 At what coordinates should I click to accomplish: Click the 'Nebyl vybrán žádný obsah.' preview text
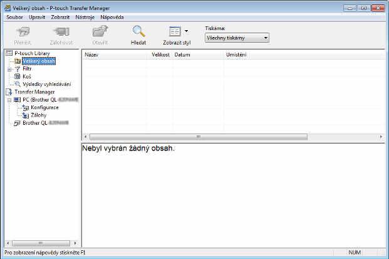pos(128,148)
